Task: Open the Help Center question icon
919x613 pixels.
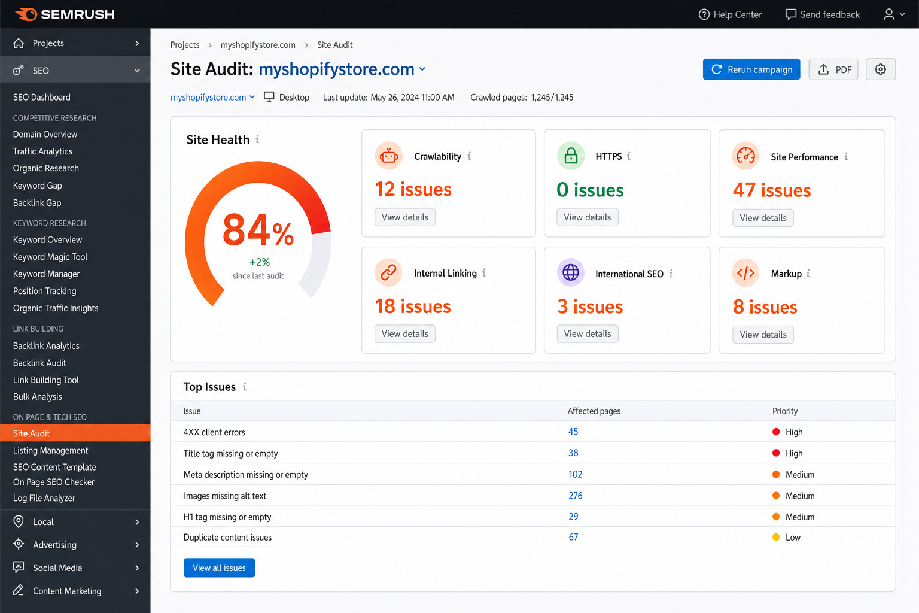Action: coord(704,14)
